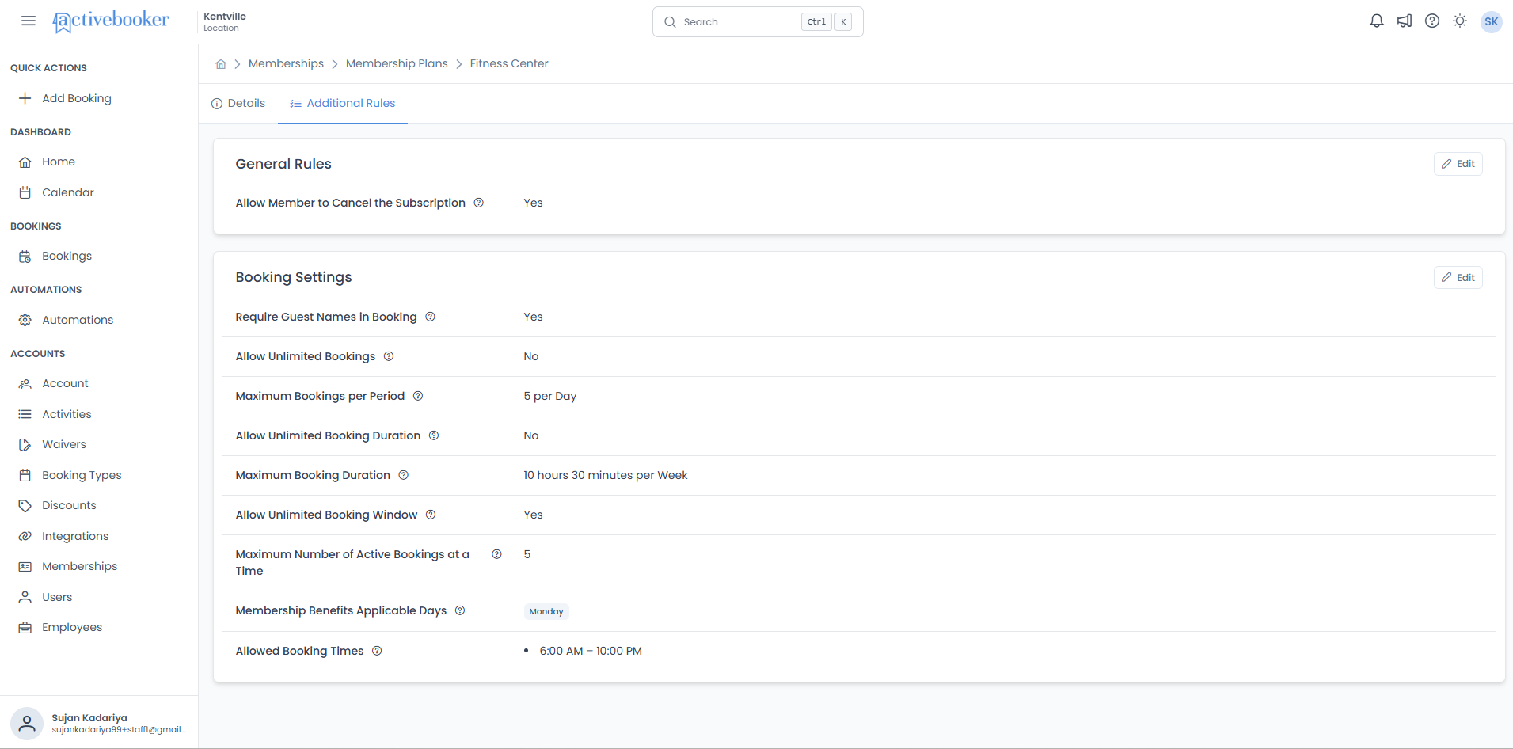Click the Discounts tag icon
1513x749 pixels.
pos(25,506)
